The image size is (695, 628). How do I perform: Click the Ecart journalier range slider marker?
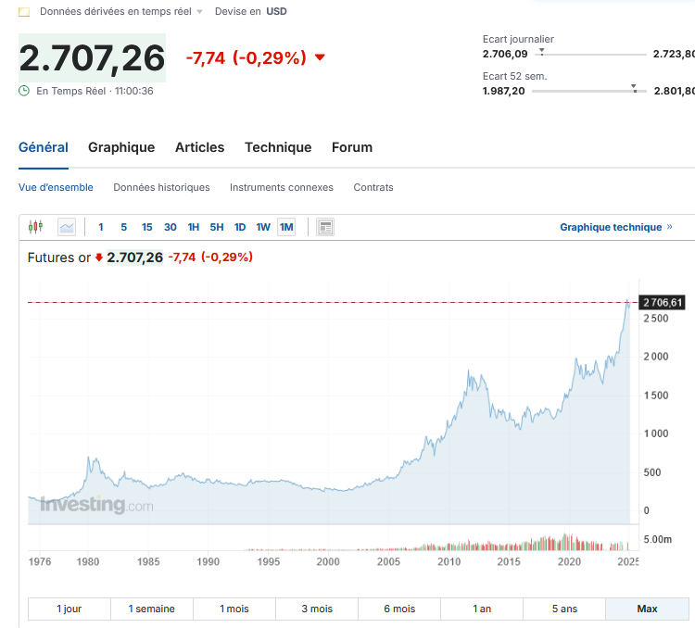click(x=542, y=52)
